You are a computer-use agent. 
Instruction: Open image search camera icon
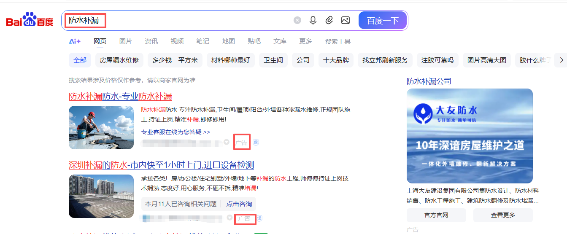(346, 20)
